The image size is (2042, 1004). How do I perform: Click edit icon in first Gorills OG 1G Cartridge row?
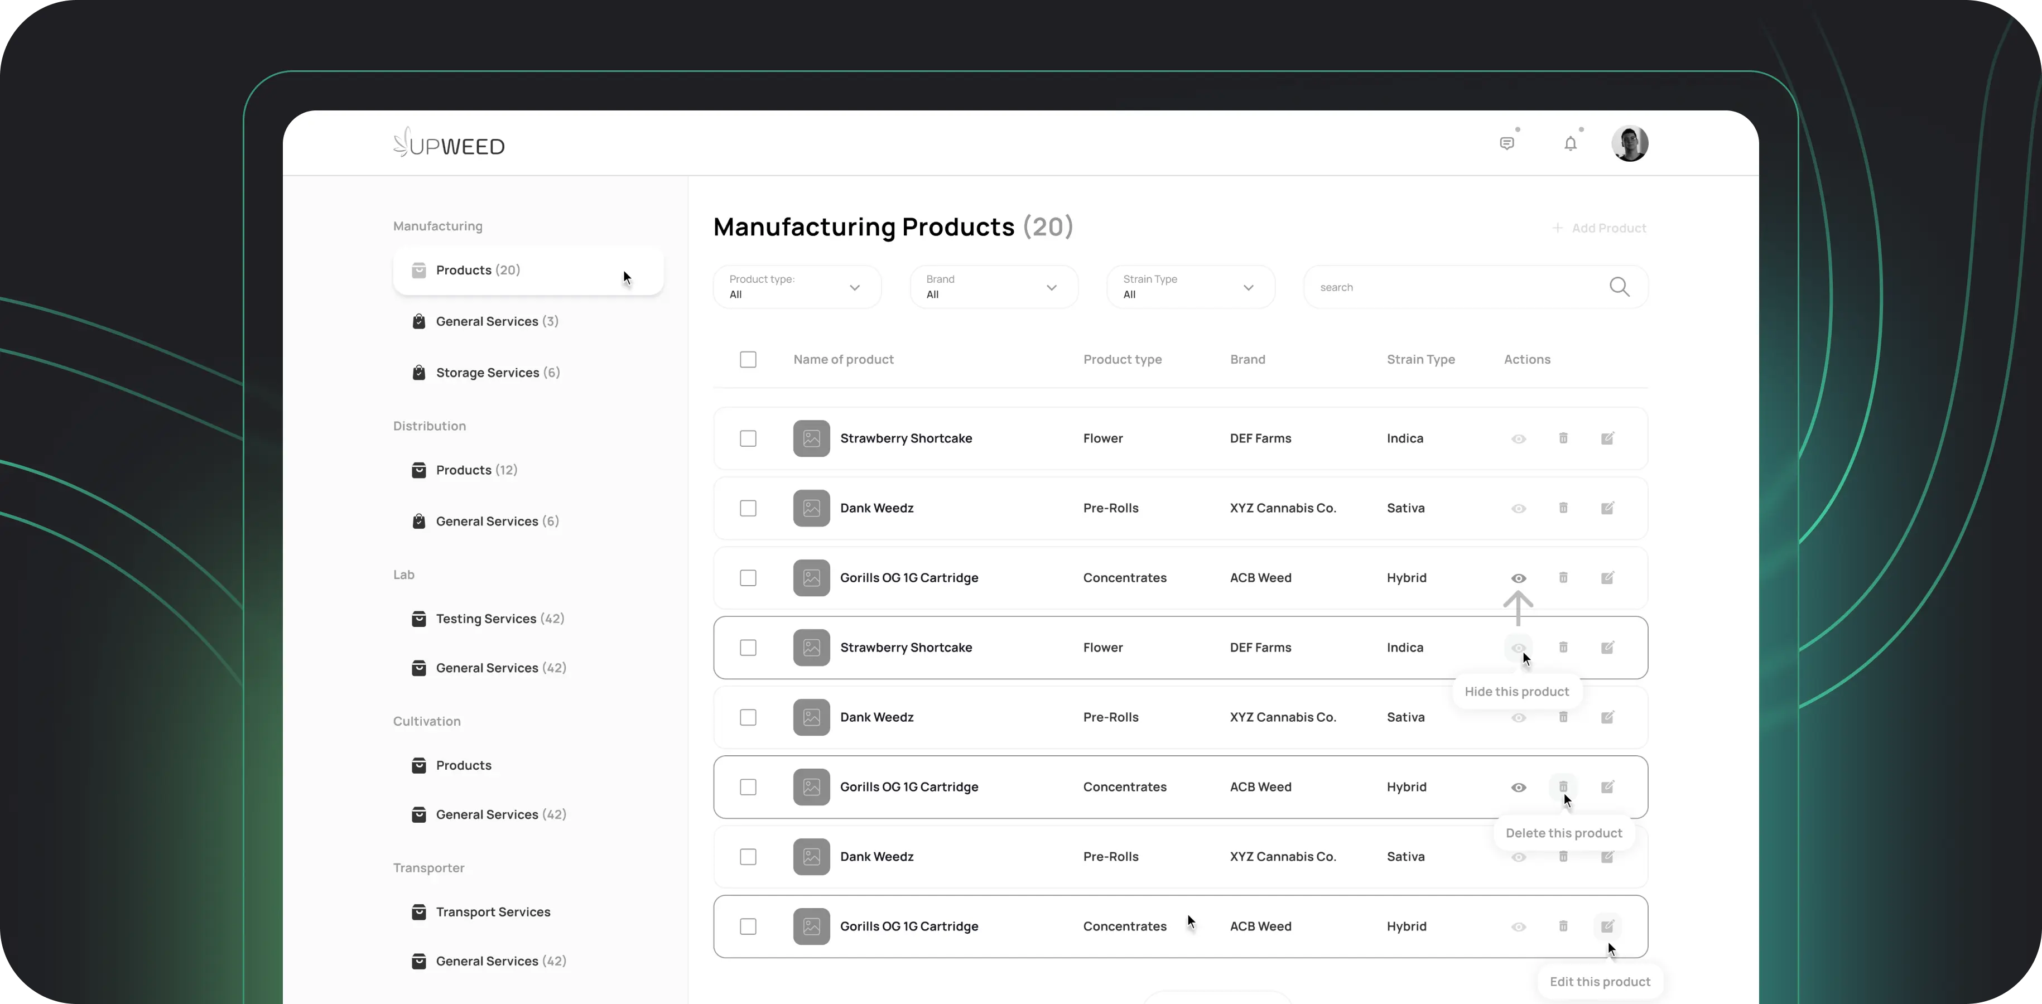[1607, 578]
